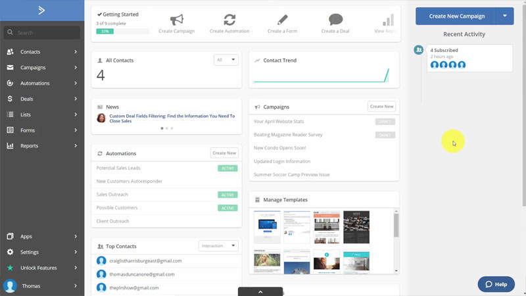Toggle ACTIVE badge for Potential Sales Leads
The image size is (526, 296).
(x=227, y=168)
